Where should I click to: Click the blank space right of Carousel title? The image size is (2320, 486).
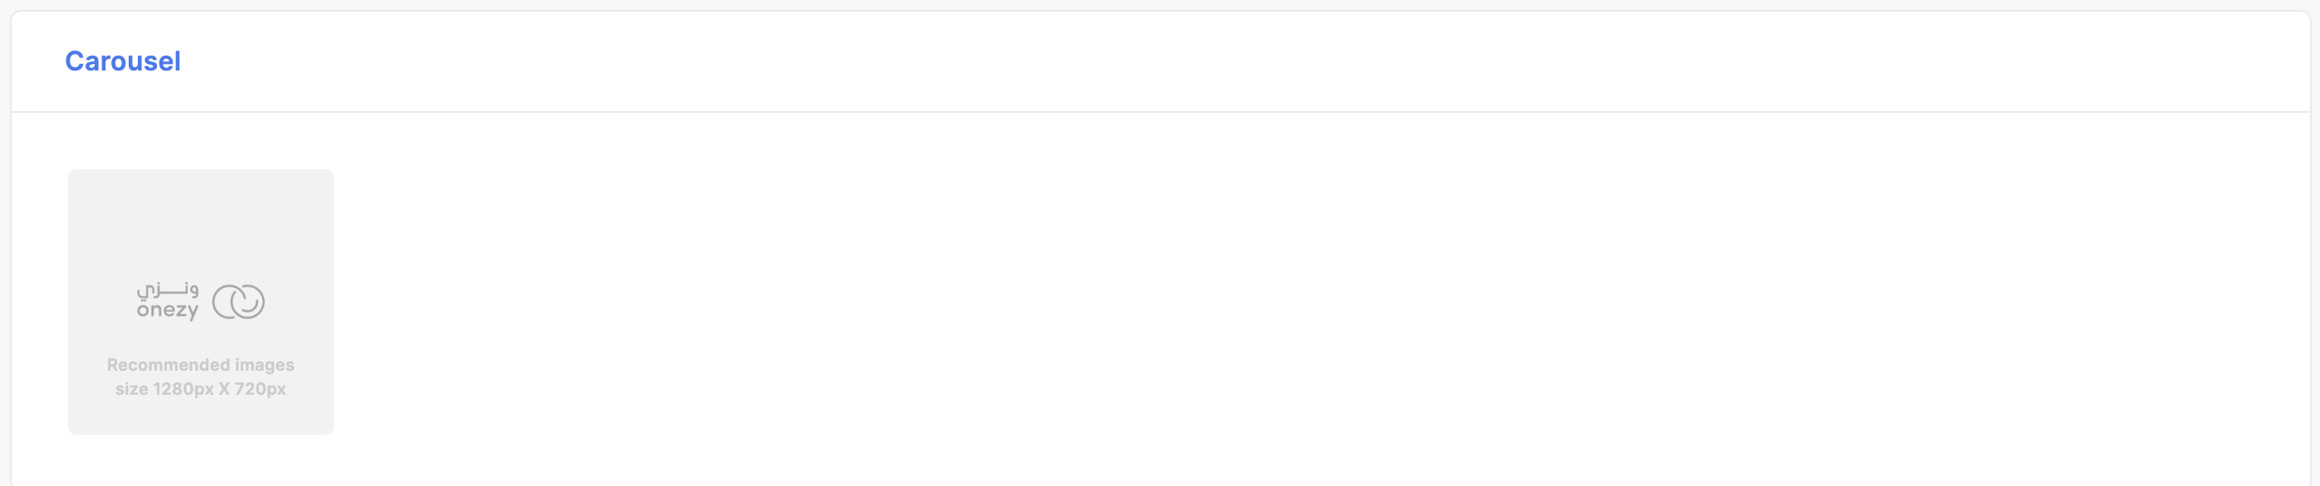[x=1243, y=61]
